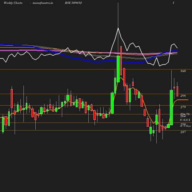Image resolution: width=192 pixels, height=192 pixels.
Task: Click the tall green candlestick at the white-line spike
Action: (x=118, y=69)
